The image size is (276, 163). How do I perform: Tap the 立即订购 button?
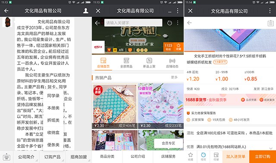[x=263, y=157]
